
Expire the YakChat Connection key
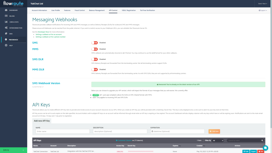coord(253,151)
